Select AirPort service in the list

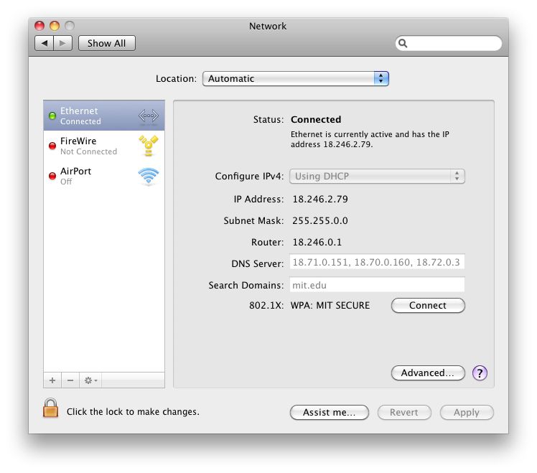(104, 176)
